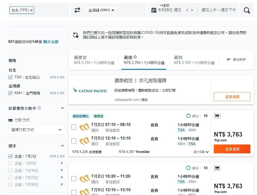This screenshot has width=257, height=195.
Task: Click cathaypacific.com sponsor link
Action: tap(126, 100)
